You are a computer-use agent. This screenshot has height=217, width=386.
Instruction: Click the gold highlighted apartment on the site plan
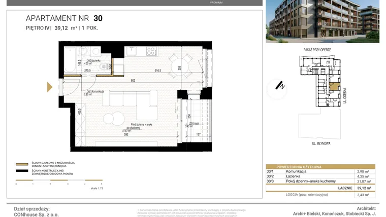335,87
